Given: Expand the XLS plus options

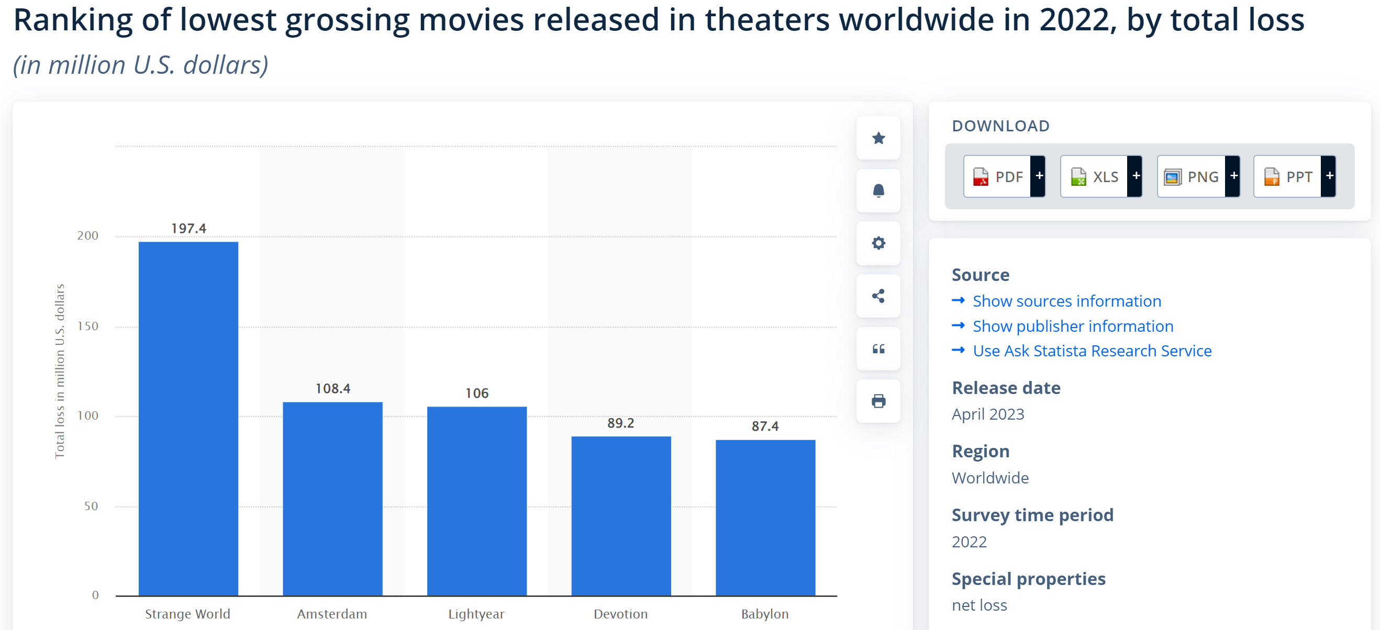Looking at the screenshot, I should click(x=1136, y=176).
